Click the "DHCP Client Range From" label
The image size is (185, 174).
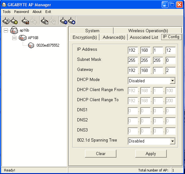[100, 90]
